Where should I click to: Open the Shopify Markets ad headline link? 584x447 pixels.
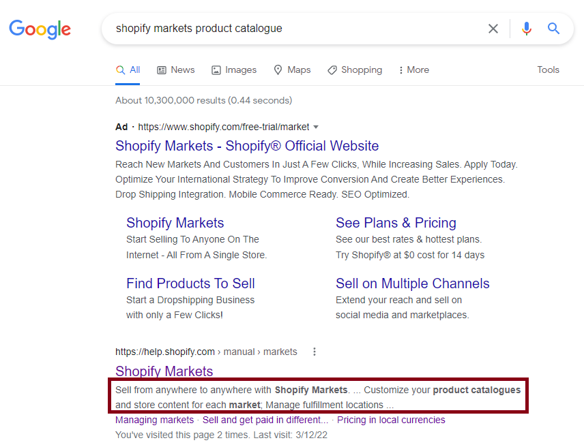[x=247, y=146]
